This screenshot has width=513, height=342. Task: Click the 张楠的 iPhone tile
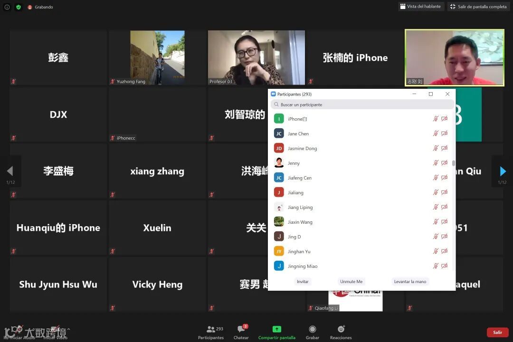point(355,57)
